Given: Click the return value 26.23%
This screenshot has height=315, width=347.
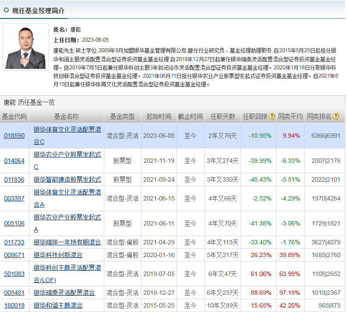Looking at the screenshot, I should 261,255.
